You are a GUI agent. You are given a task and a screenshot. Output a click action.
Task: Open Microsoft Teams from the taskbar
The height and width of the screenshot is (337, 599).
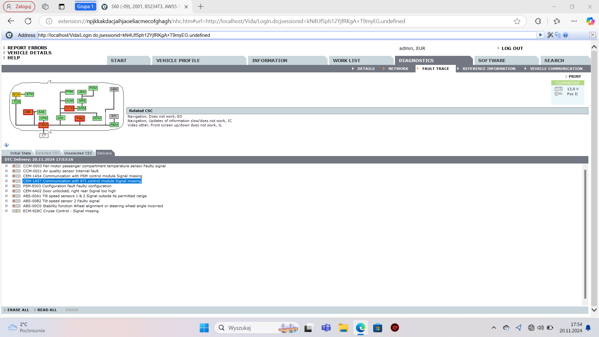326,328
